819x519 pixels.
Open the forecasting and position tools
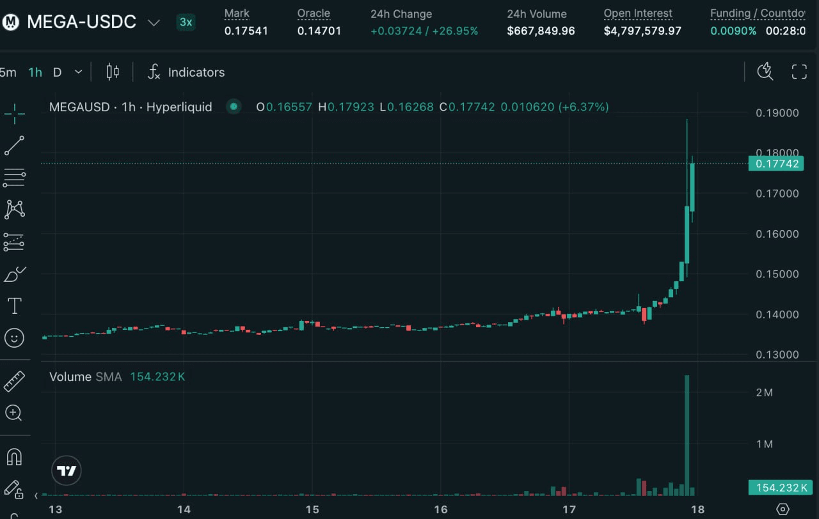tap(14, 242)
